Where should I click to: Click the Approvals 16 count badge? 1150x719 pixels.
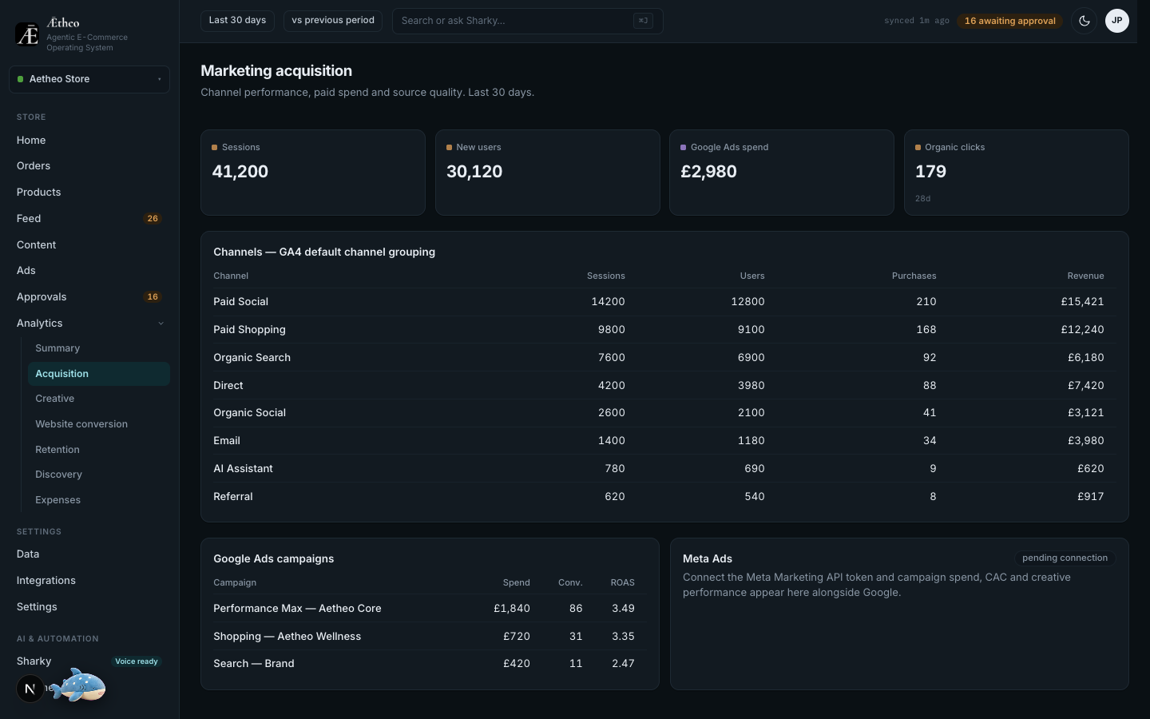pyautogui.click(x=153, y=296)
